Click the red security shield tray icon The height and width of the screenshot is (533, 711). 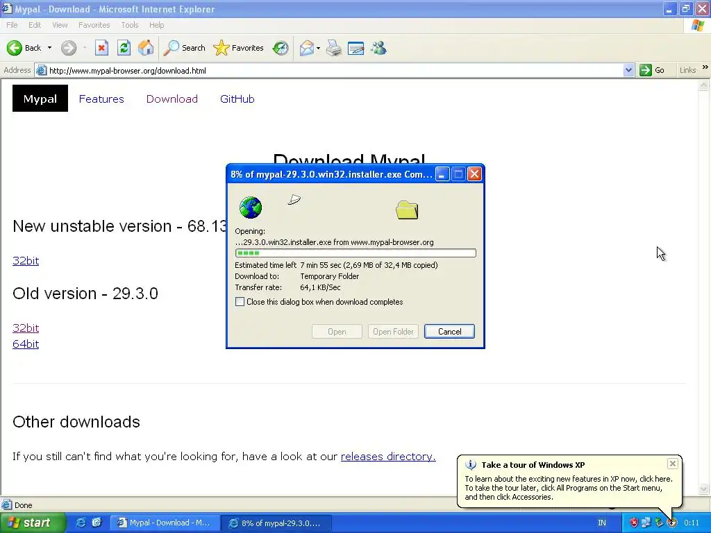point(633,523)
